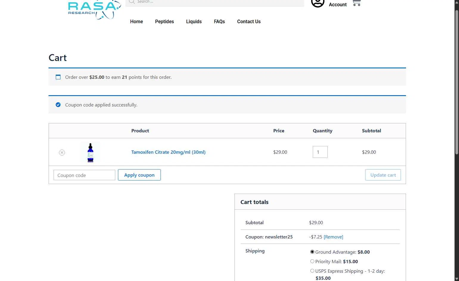Screen dimensions: 459x281
Task: Click the Update cart button
Action: pos(383,175)
